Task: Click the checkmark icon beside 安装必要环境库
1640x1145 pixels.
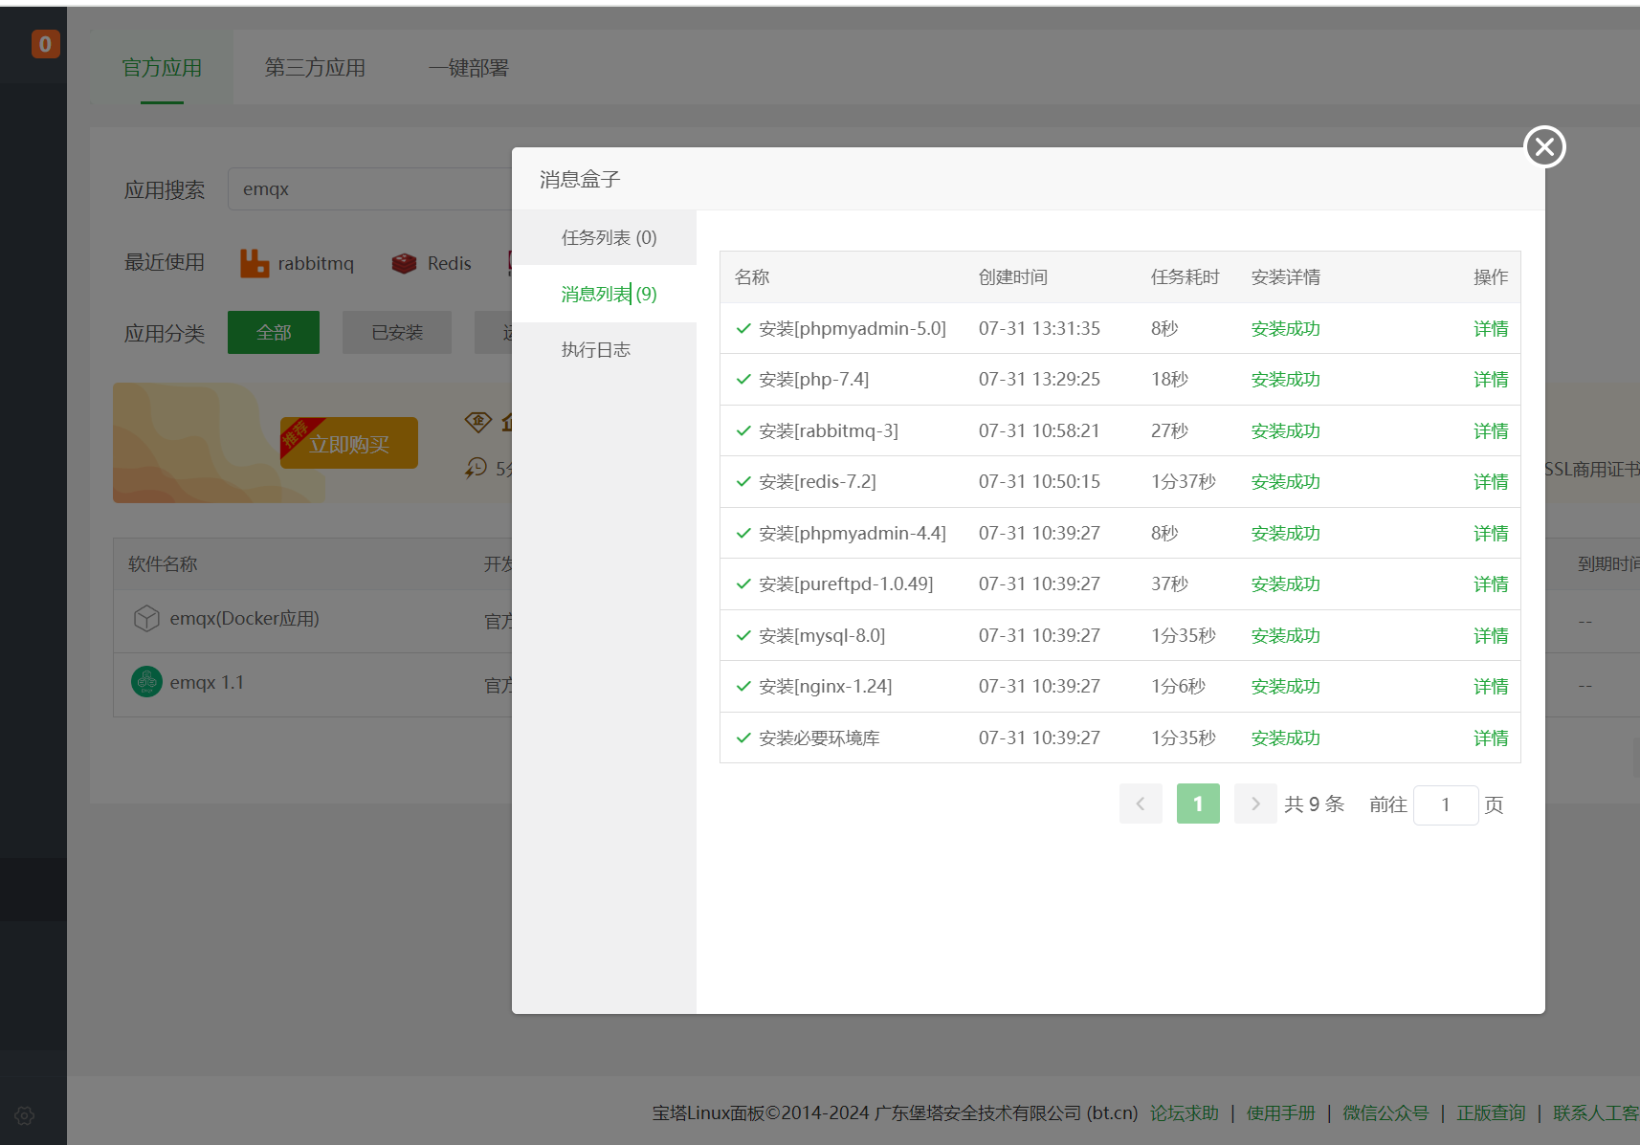Action: (743, 738)
